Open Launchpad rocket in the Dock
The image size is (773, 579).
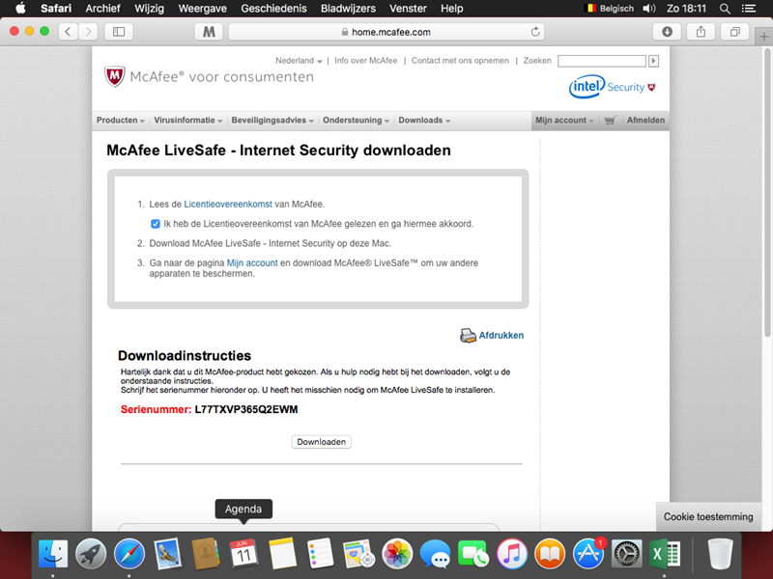(91, 553)
